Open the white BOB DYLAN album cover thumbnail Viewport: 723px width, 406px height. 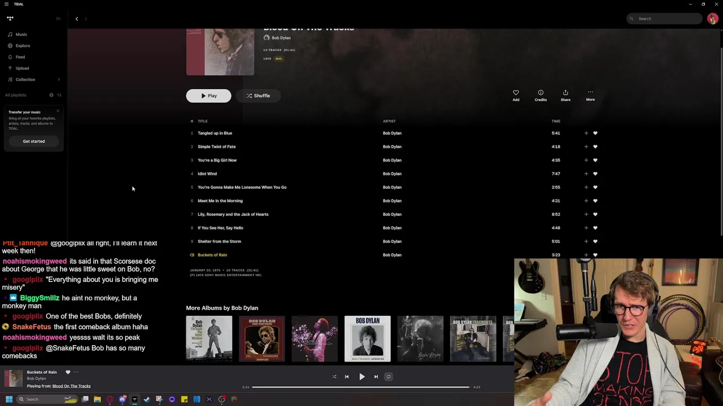tap(368, 338)
